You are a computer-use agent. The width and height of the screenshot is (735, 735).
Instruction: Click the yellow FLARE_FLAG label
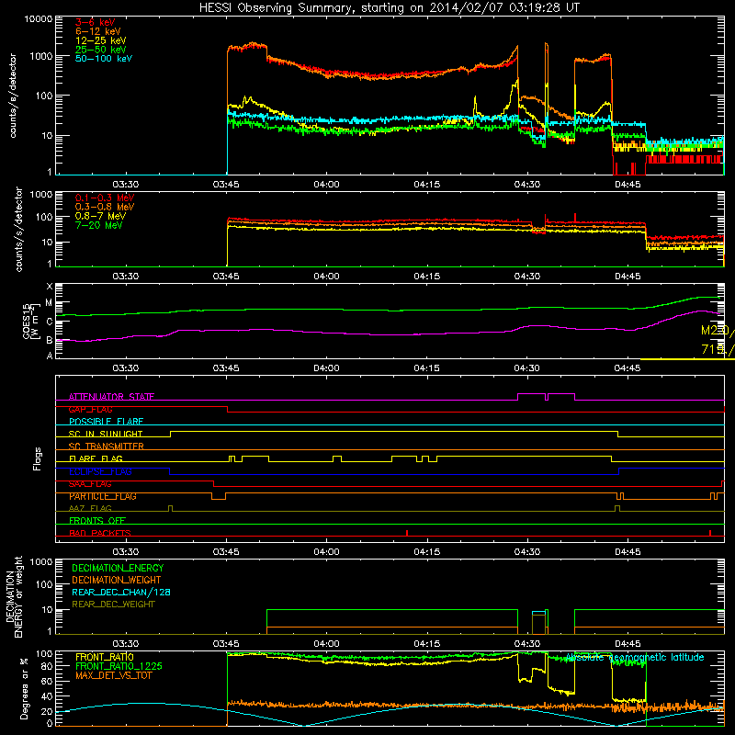96,458
